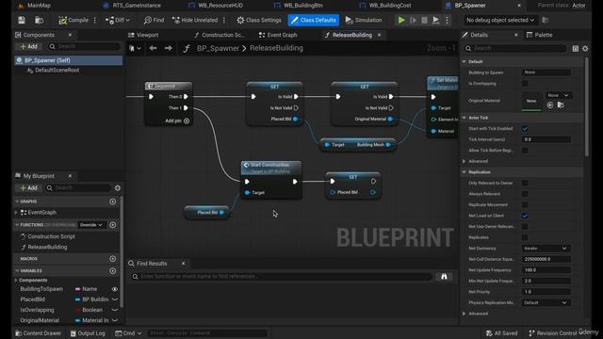Click Original Material thumbnail
Screen dimensions: 603x339
pyautogui.click(x=531, y=101)
